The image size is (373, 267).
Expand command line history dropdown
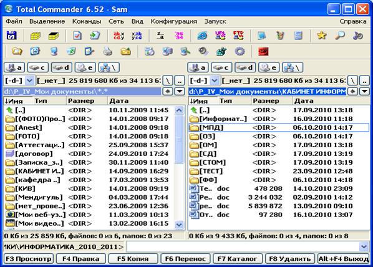364,247
